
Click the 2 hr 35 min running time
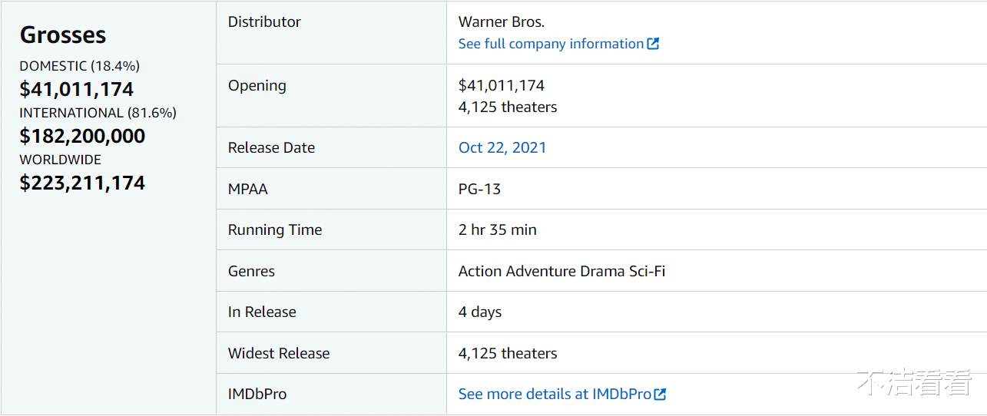tap(498, 229)
